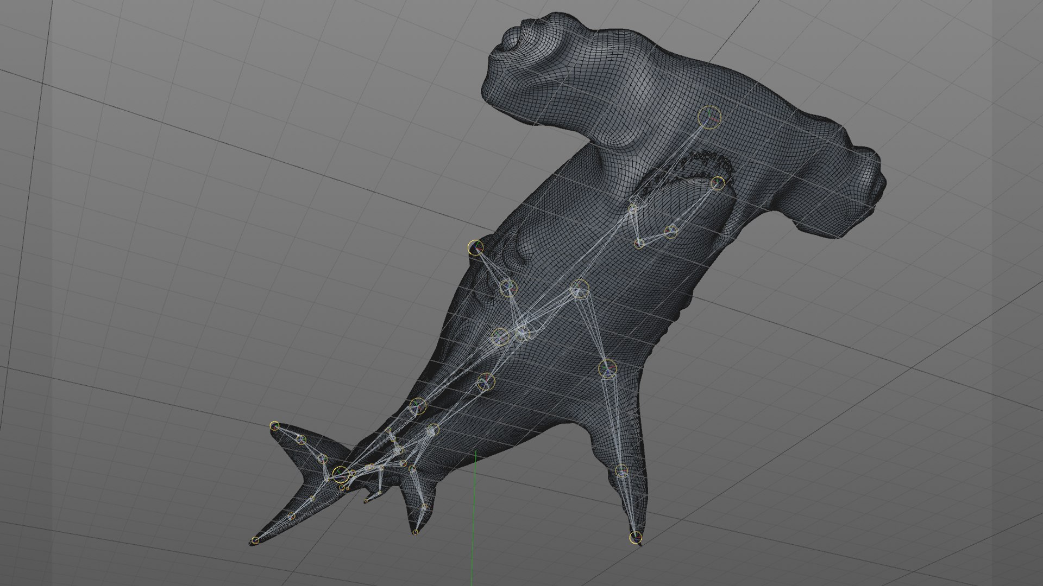Select the joint at the upper tail lobe tip

tap(275, 426)
